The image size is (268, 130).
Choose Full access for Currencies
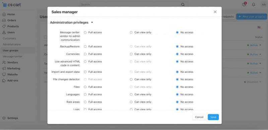tap(85, 54)
